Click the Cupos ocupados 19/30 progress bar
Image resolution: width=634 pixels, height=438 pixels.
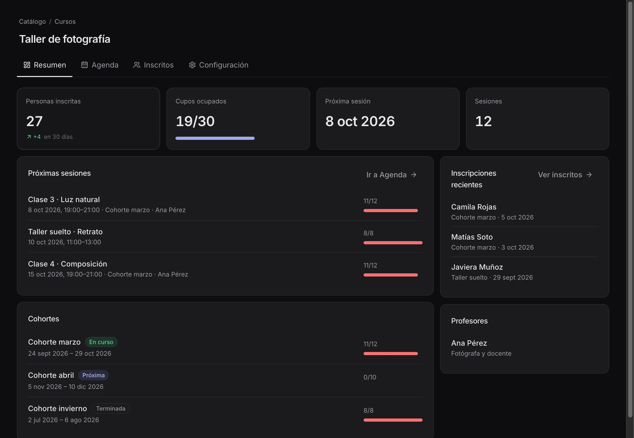pyautogui.click(x=215, y=138)
